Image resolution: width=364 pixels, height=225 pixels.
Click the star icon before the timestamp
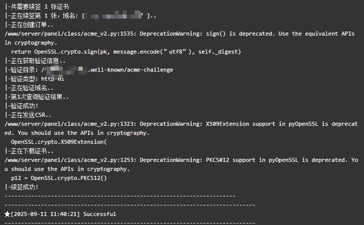(7, 214)
